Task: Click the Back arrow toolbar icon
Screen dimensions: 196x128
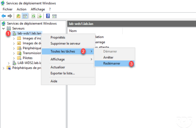Action: (4, 16)
